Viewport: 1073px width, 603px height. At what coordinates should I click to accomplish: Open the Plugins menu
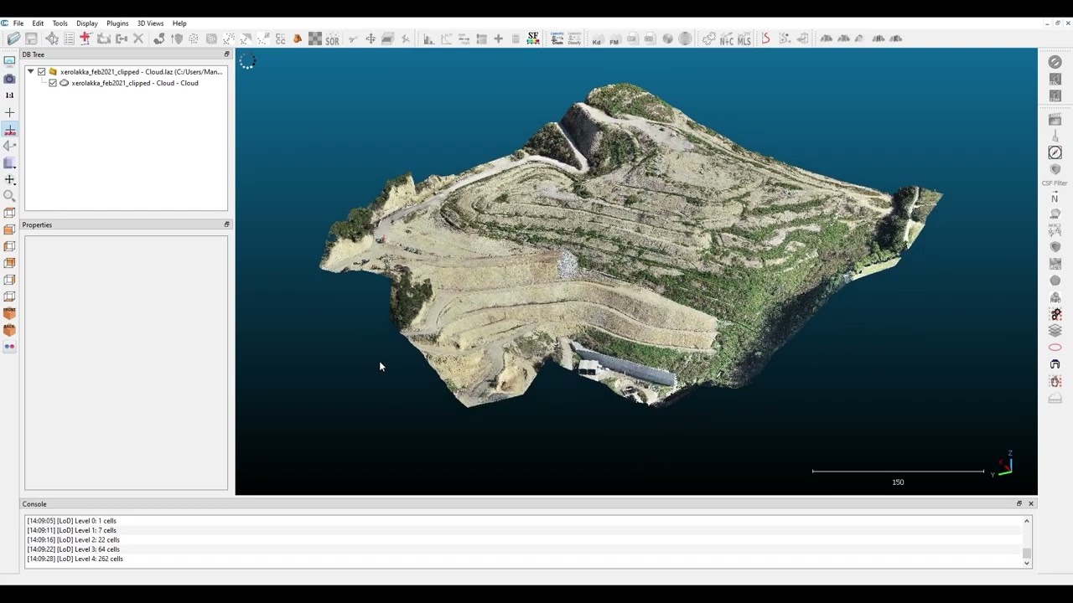click(117, 23)
